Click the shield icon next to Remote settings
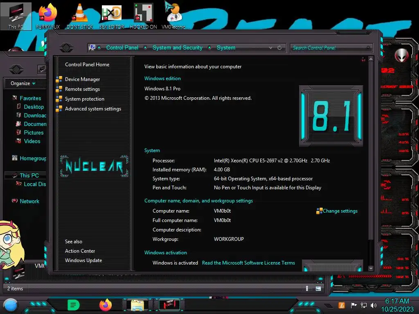The width and height of the screenshot is (419, 314). click(59, 89)
